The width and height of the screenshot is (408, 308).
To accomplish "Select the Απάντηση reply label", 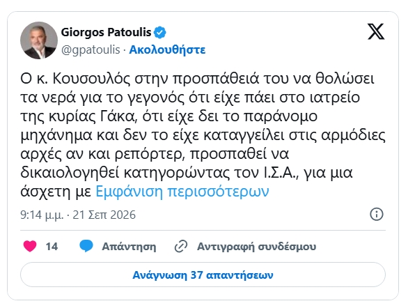I will coord(129,247).
